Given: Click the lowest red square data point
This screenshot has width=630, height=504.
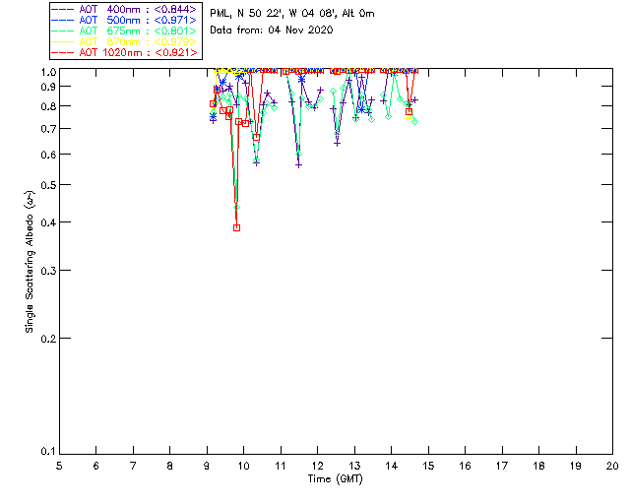Looking at the screenshot, I should point(236,227).
